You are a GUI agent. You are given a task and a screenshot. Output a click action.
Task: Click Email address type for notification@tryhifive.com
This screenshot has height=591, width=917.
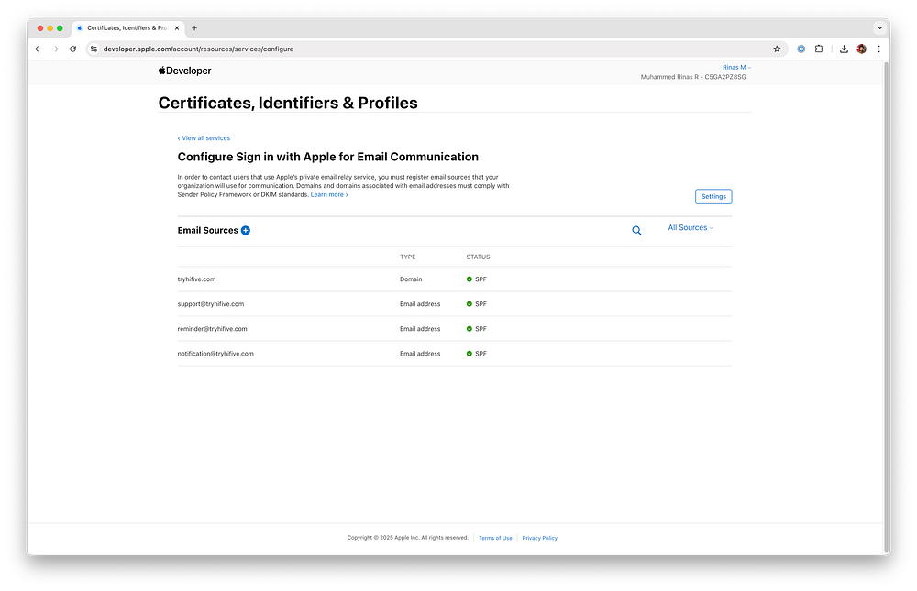point(420,354)
